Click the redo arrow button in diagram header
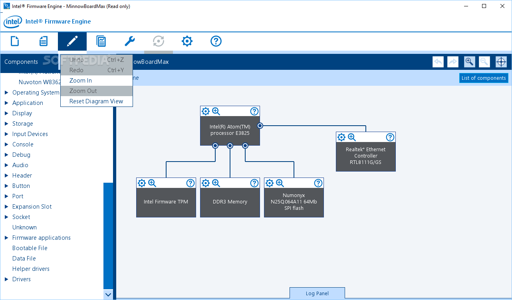The width and height of the screenshot is (512, 300). click(453, 62)
